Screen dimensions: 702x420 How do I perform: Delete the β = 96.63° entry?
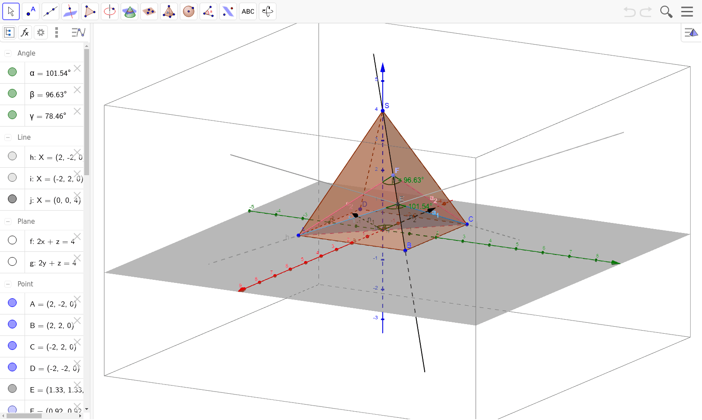[77, 90]
